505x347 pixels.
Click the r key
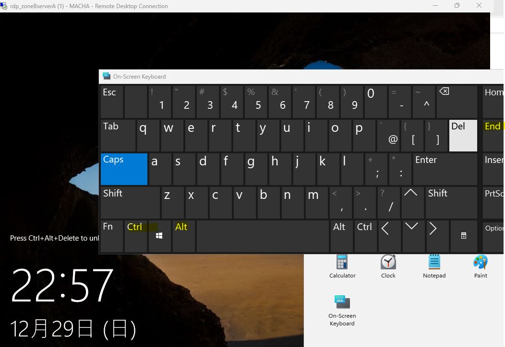[x=220, y=135]
